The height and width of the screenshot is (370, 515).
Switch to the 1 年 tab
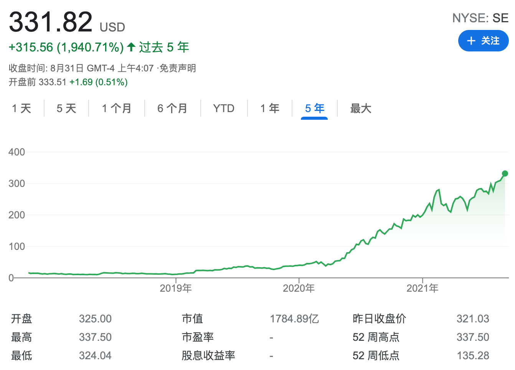click(x=270, y=109)
